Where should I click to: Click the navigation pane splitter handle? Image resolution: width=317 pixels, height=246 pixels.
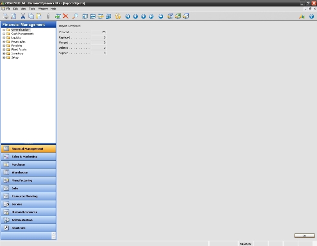(28, 143)
